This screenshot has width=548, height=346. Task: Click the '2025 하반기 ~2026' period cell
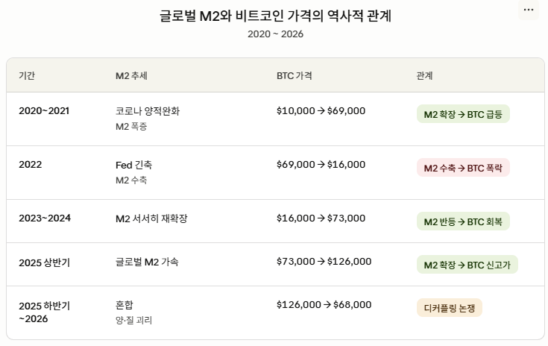(45, 312)
